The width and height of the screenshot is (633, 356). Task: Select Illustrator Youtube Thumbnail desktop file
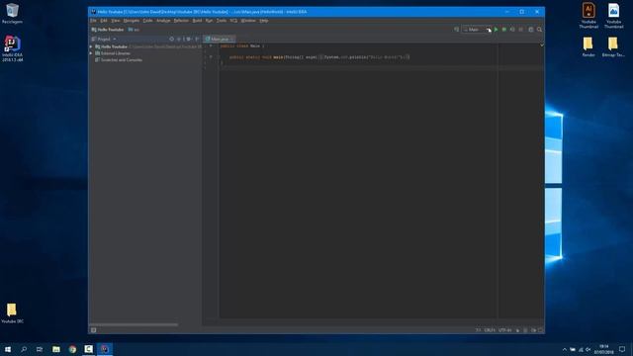588,16
